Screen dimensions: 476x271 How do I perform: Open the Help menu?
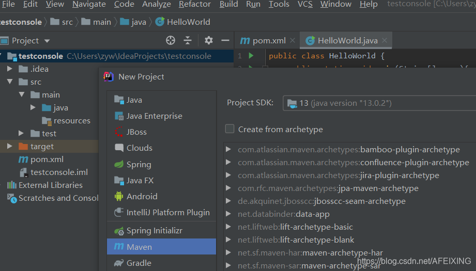(x=368, y=4)
